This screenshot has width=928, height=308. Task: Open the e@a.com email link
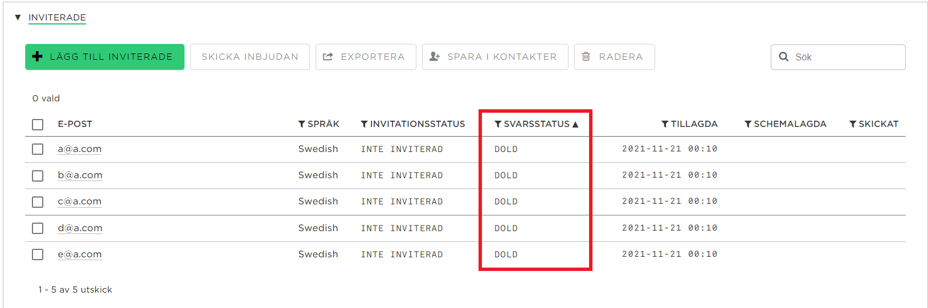click(80, 254)
